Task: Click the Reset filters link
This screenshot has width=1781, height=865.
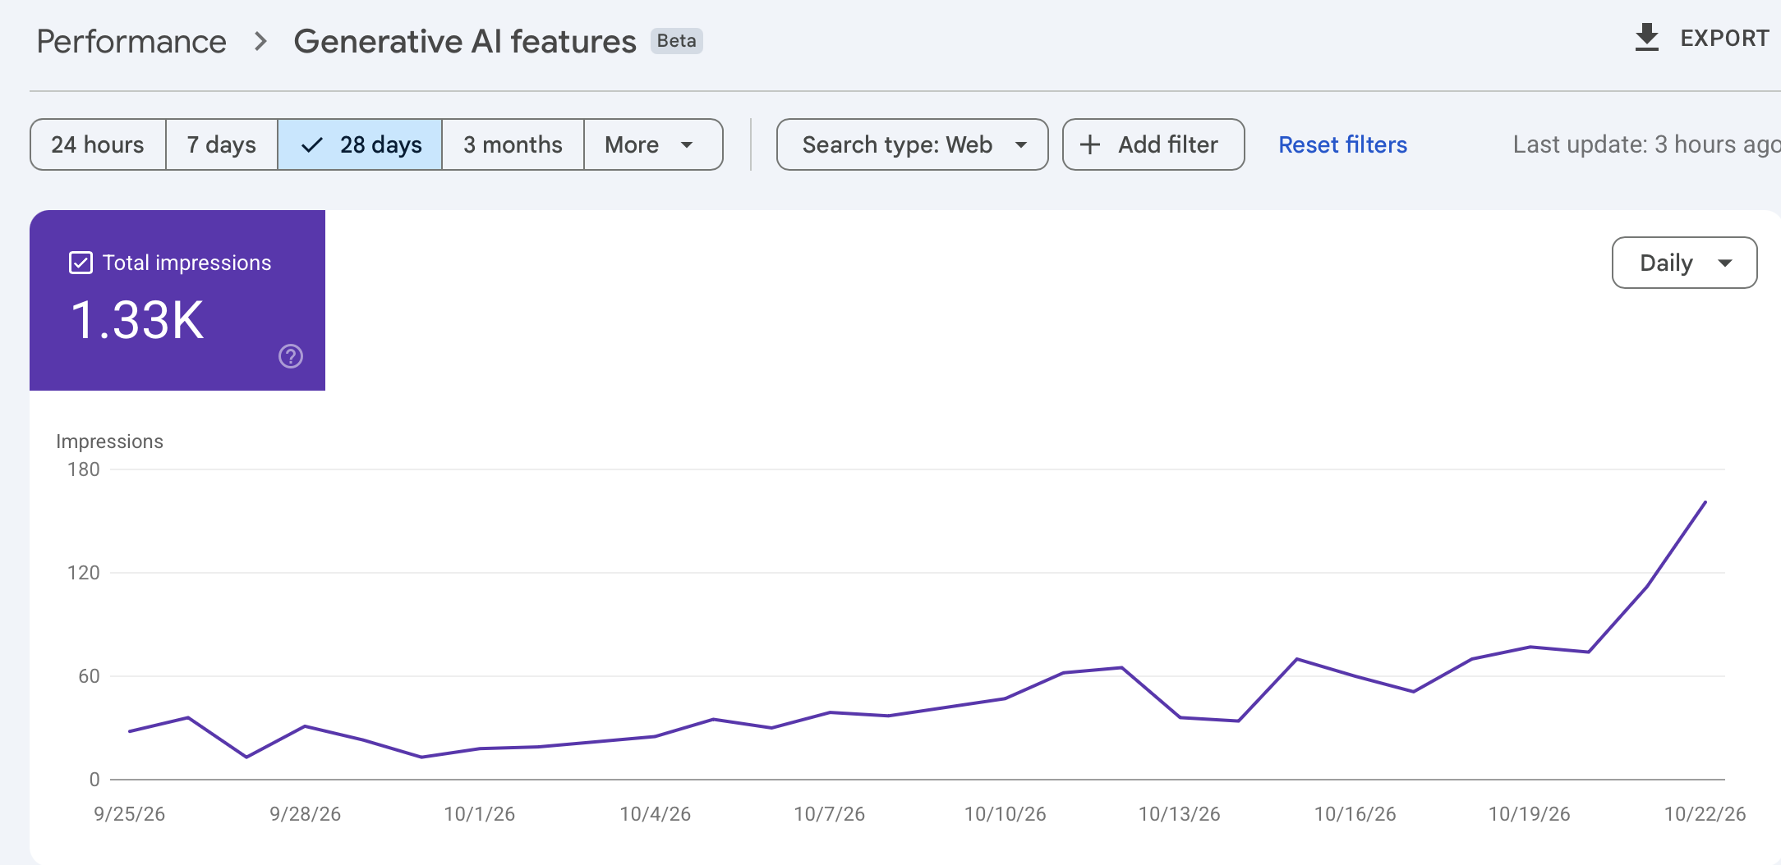Action: tap(1342, 144)
